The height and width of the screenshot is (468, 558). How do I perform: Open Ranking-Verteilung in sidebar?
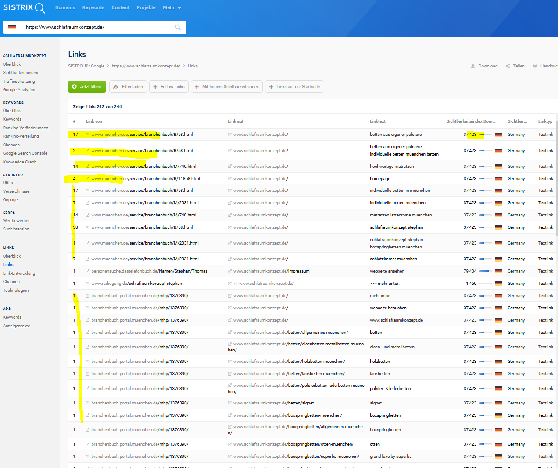pos(21,136)
